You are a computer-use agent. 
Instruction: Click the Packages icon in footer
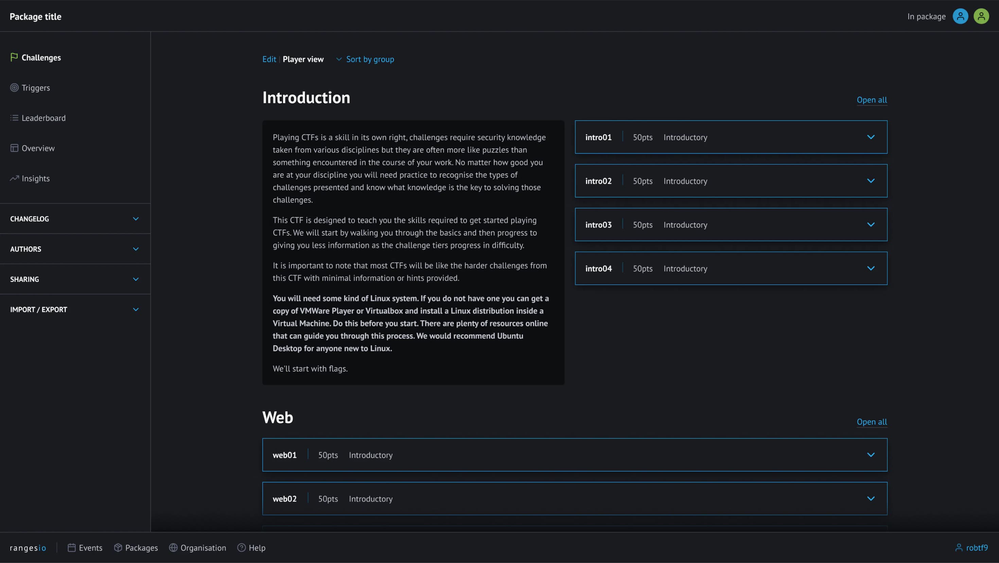[x=118, y=547]
